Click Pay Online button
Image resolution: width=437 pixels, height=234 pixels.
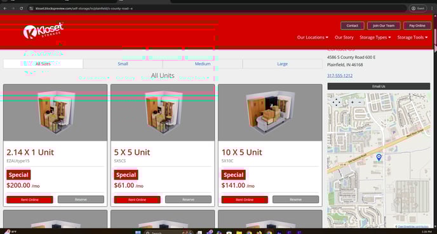point(417,25)
